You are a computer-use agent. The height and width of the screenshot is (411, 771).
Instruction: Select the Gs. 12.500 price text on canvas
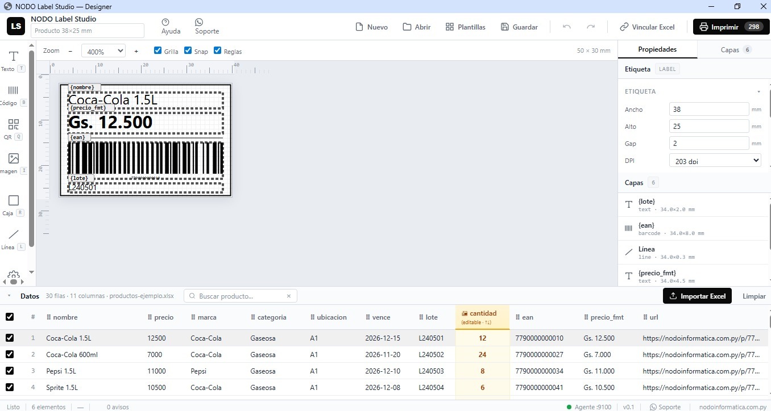[x=146, y=122]
